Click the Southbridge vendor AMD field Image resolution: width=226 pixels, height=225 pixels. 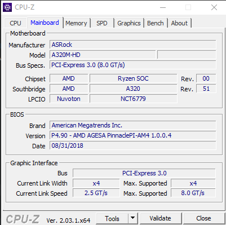pyautogui.click(x=69, y=89)
